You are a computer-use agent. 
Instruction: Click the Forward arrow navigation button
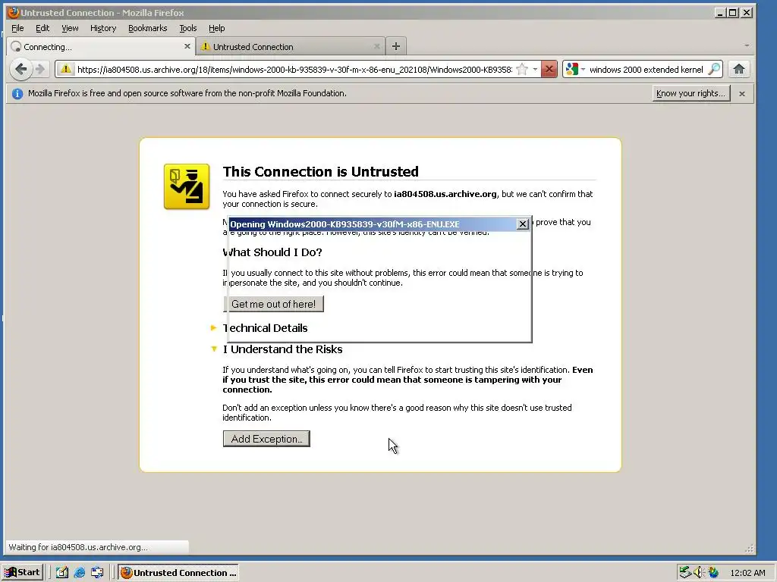pos(41,69)
